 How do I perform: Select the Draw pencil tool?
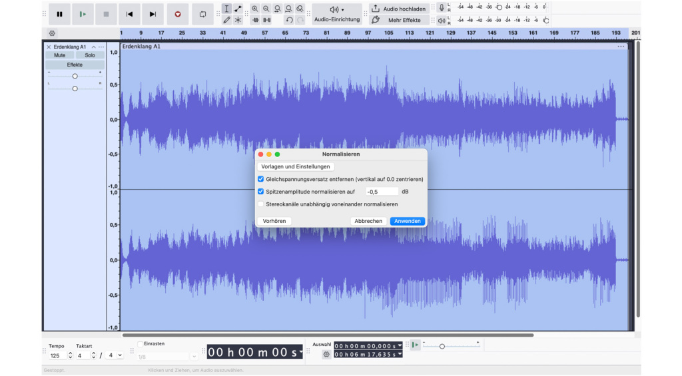[226, 20]
